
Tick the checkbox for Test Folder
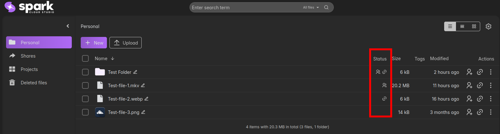85,72
